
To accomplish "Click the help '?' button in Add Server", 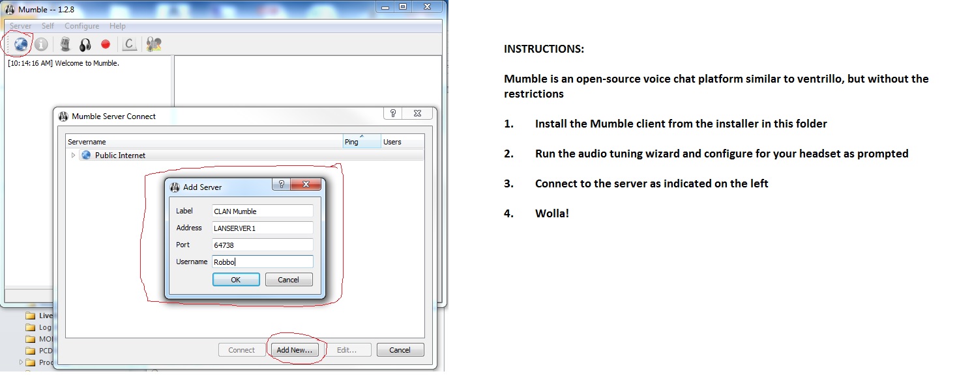I will [x=281, y=185].
